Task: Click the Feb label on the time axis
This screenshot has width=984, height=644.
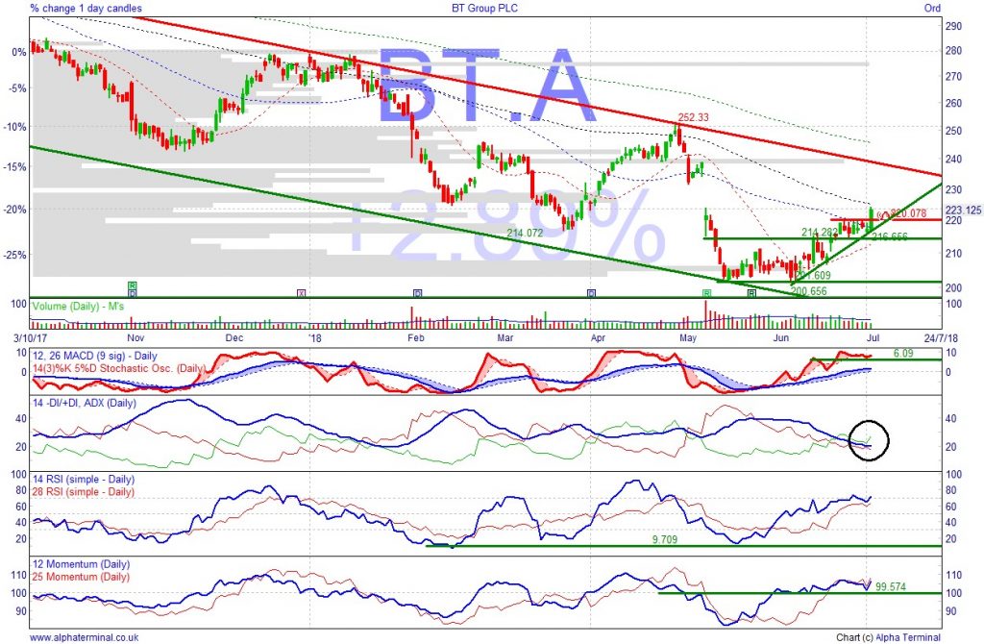Action: [x=416, y=338]
